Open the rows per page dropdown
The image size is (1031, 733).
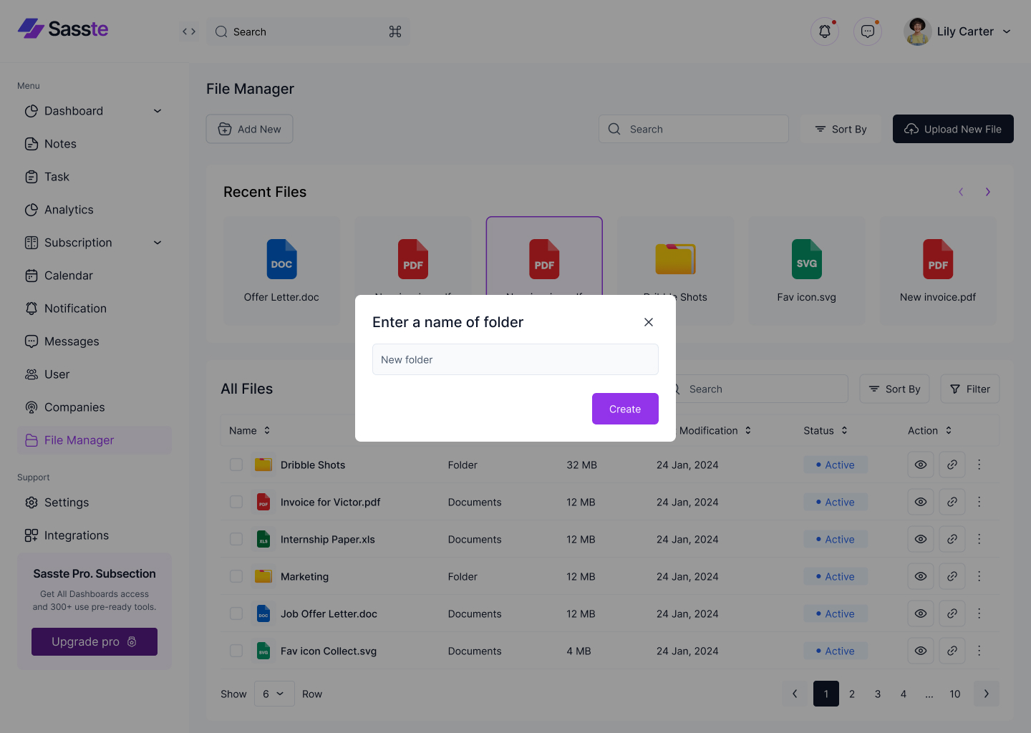(x=274, y=694)
